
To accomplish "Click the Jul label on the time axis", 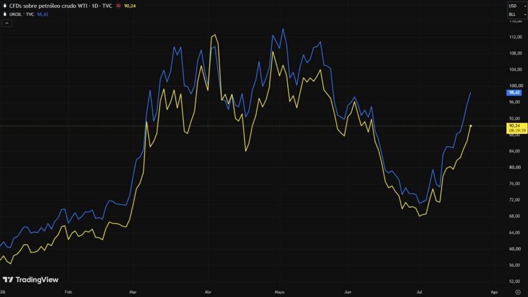I will (419, 292).
